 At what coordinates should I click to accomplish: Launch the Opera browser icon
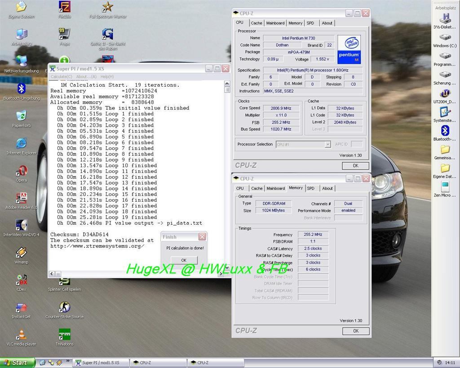pyautogui.click(x=22, y=174)
